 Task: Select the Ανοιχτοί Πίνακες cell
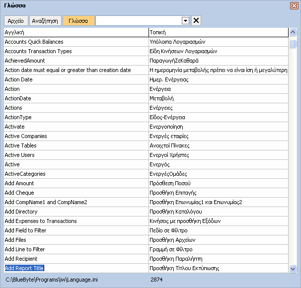click(219, 145)
